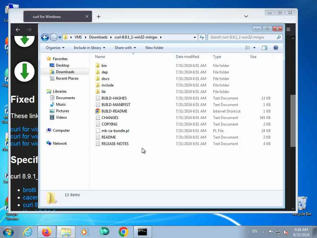The width and height of the screenshot is (317, 238).
Task: Click the search magnifier icon
Action: pos(279,37)
